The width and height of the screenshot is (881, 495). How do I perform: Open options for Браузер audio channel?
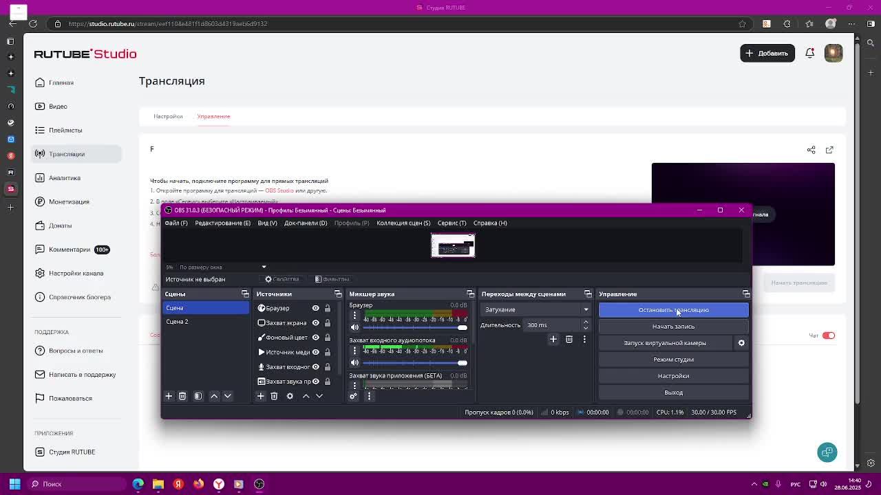[354, 316]
